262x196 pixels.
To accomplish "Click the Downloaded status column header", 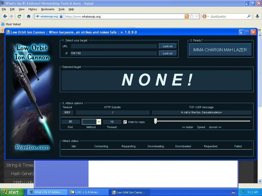I will (183, 146).
